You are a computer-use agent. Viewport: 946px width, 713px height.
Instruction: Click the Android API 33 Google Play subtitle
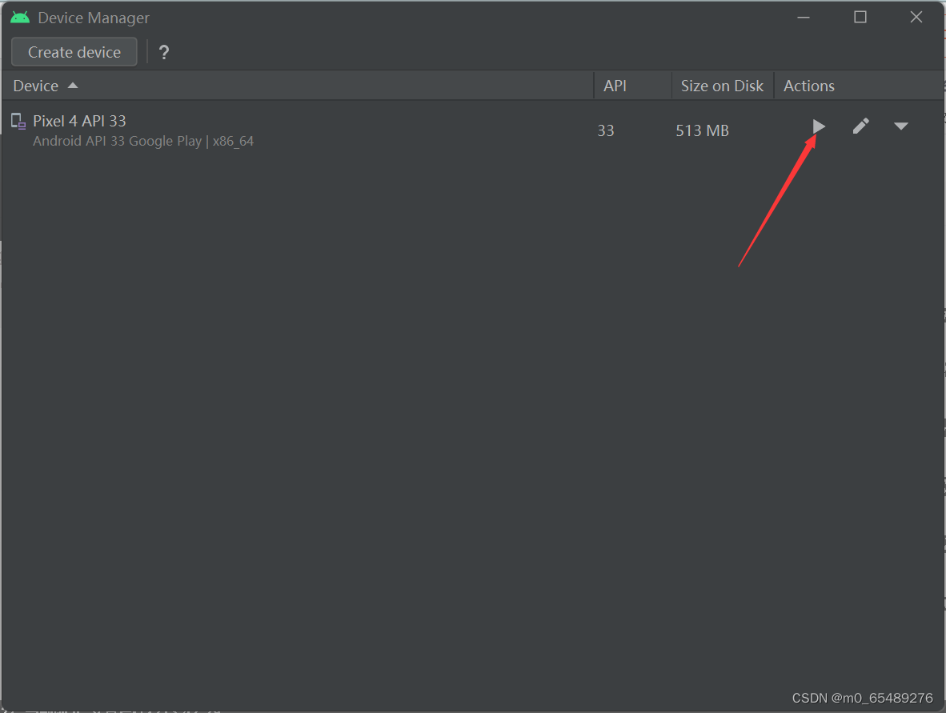pyautogui.click(x=143, y=141)
